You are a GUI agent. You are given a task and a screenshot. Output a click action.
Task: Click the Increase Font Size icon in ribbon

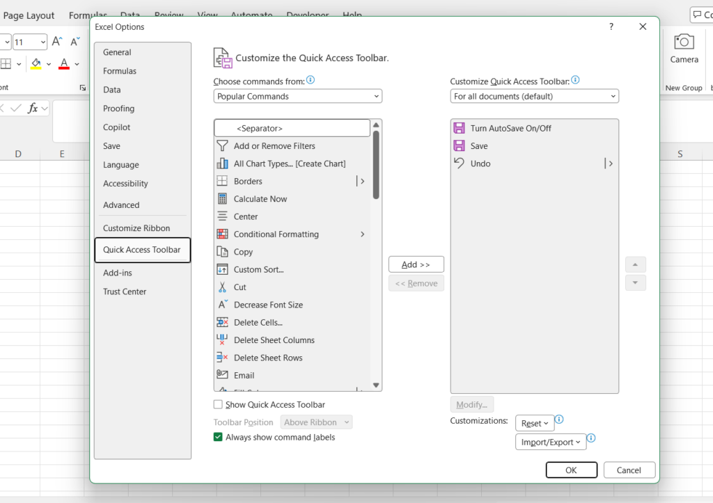57,42
